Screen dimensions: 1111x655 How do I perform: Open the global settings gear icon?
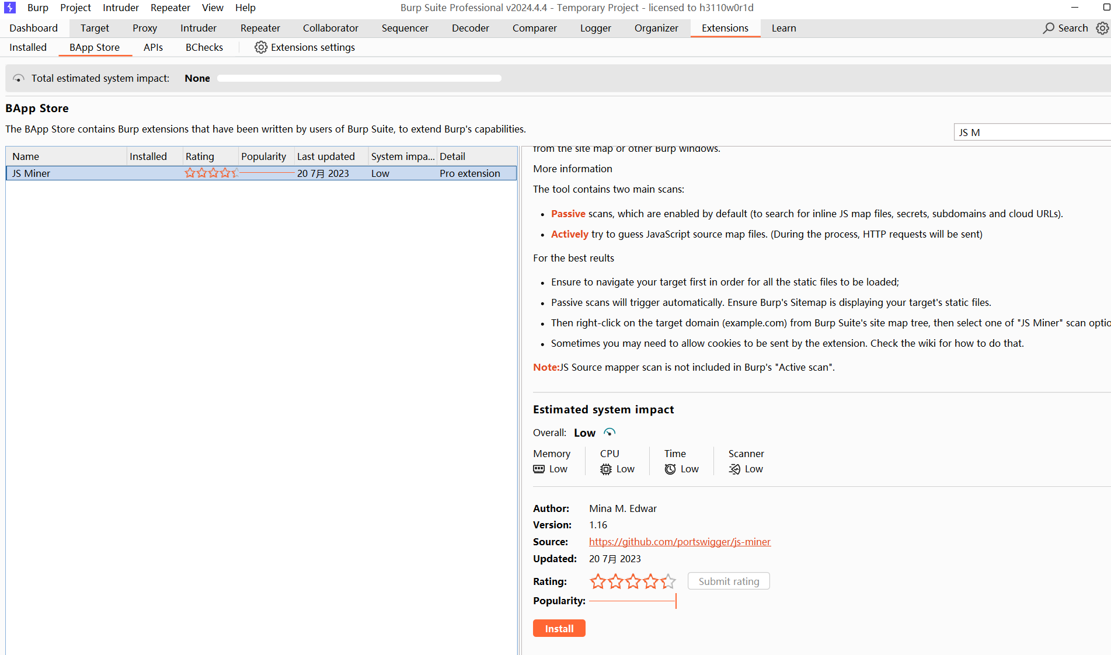pyautogui.click(x=1102, y=28)
